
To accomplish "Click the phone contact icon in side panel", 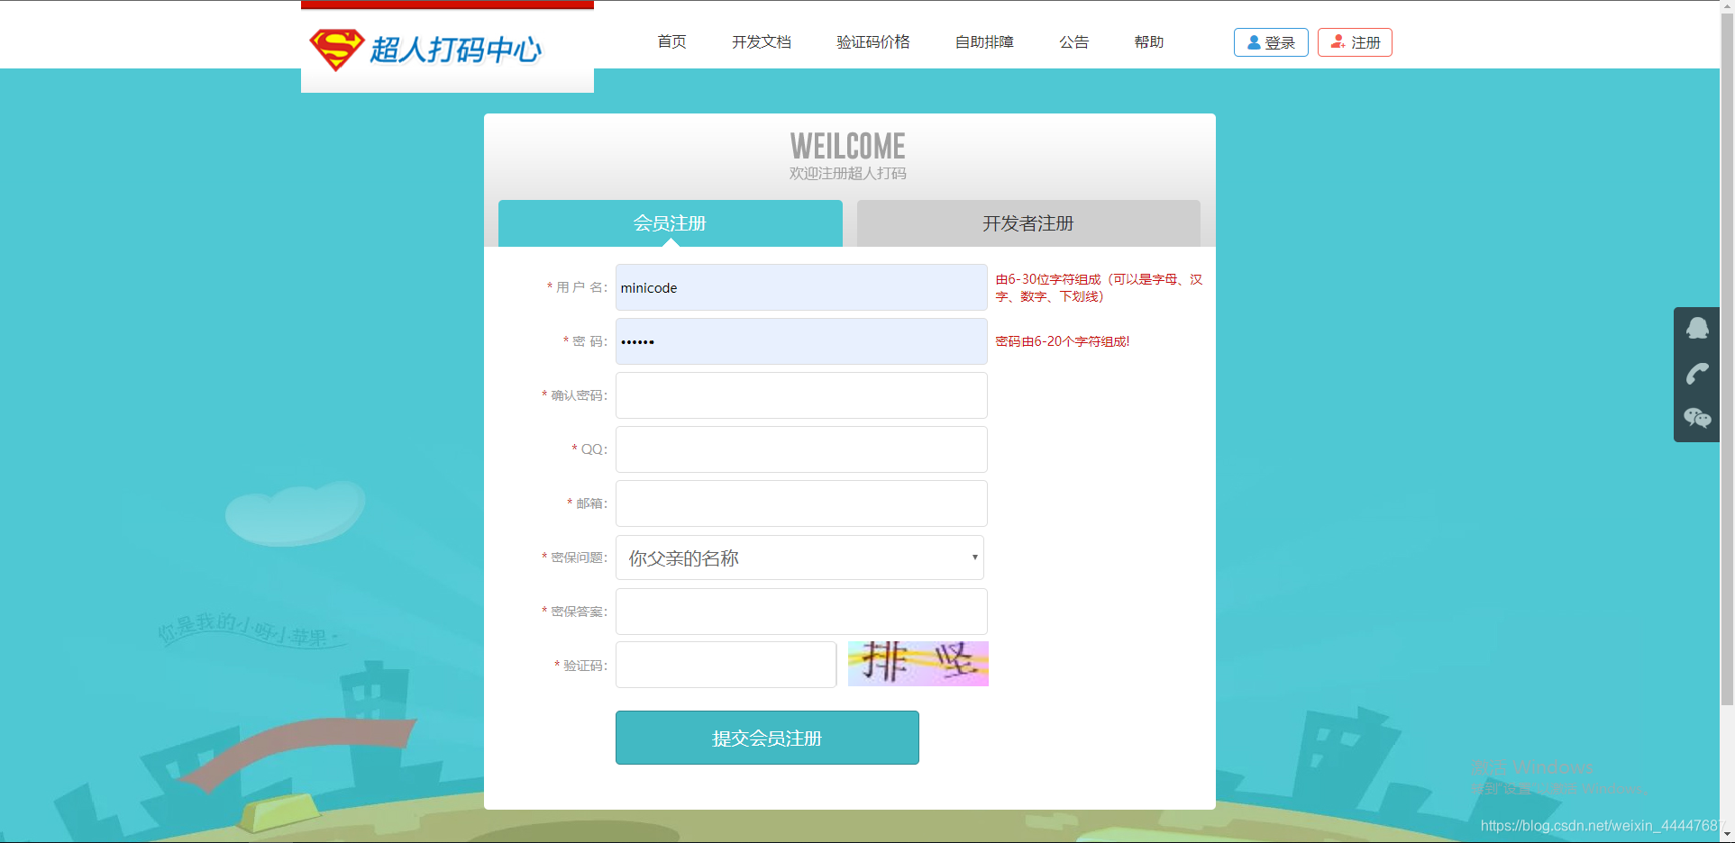I will (1697, 374).
